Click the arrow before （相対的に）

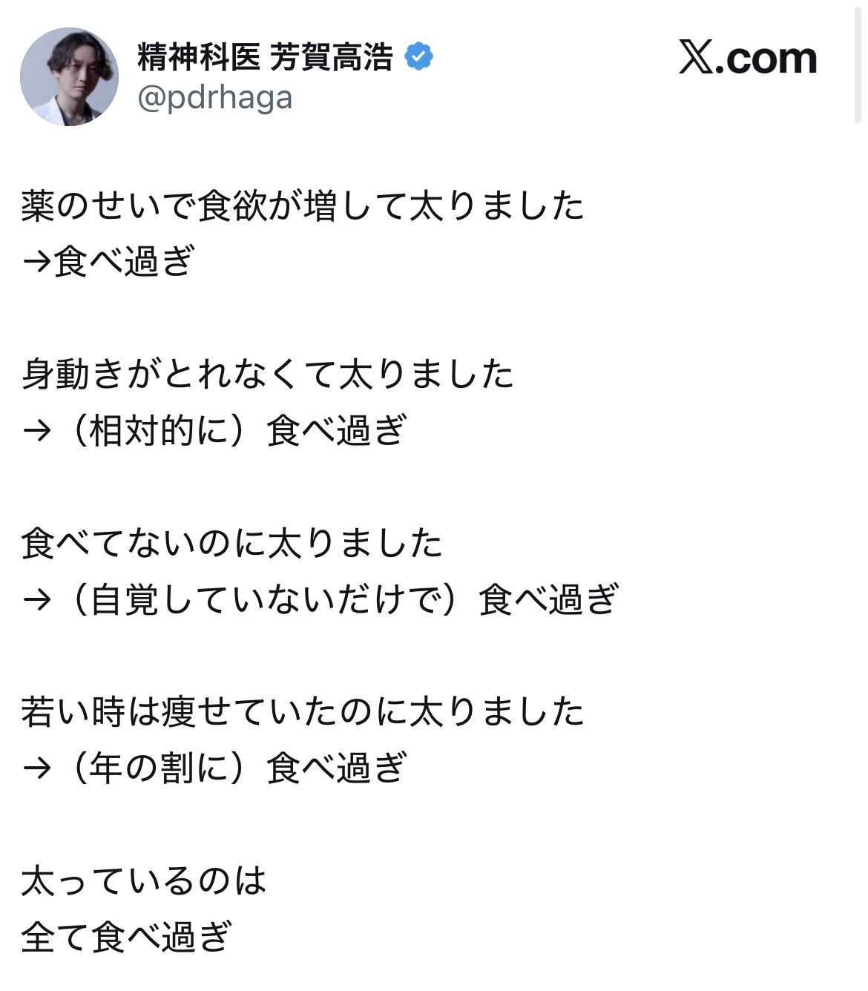37,431
